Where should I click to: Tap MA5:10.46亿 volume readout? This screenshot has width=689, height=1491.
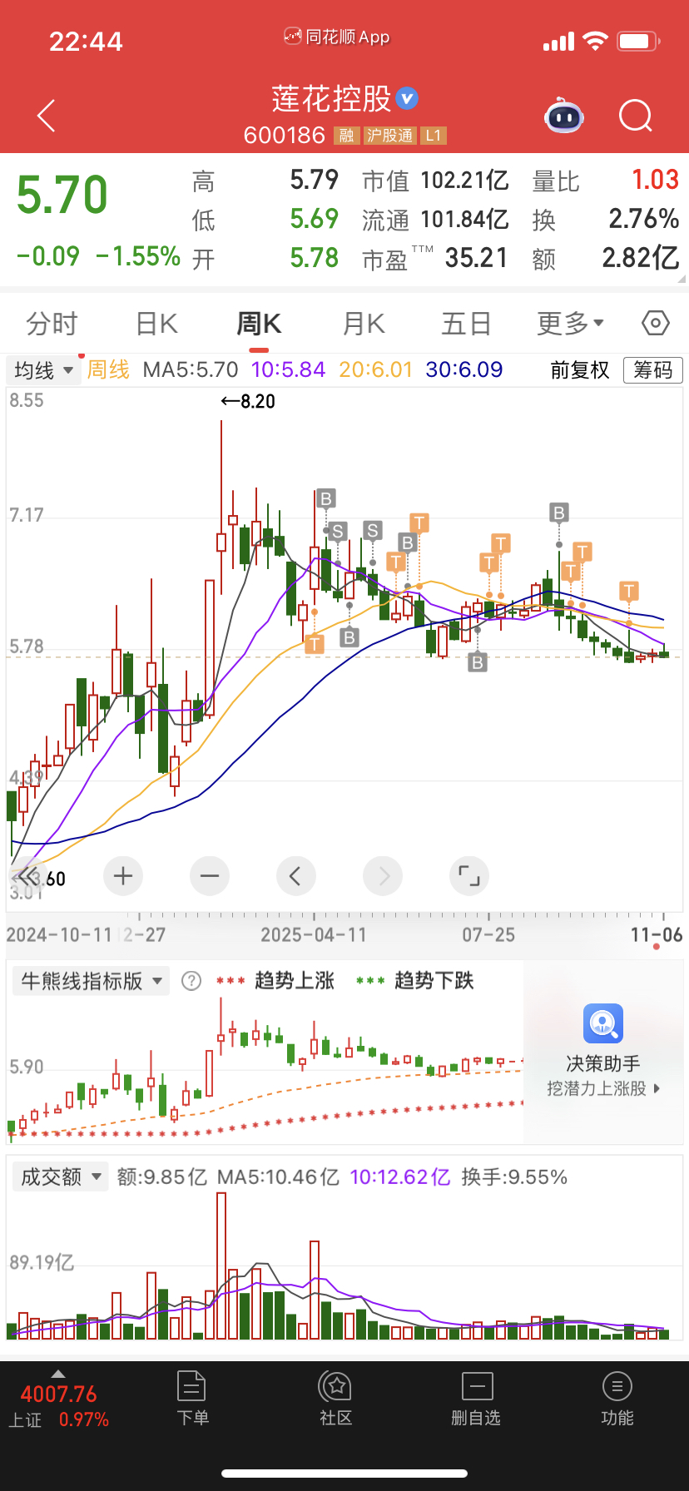278,1176
